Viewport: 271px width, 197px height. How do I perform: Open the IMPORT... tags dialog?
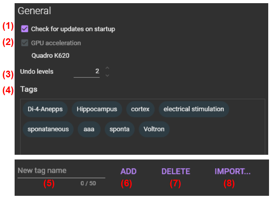(x=233, y=171)
